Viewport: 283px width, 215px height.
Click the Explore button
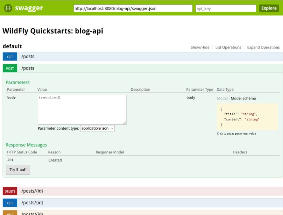(269, 8)
